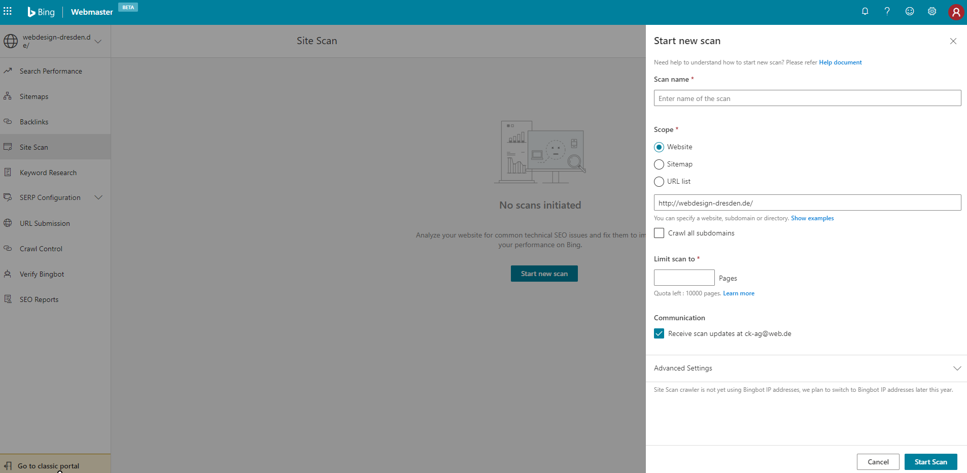Select the Sitemap scope option
The image size is (967, 473).
tap(659, 164)
